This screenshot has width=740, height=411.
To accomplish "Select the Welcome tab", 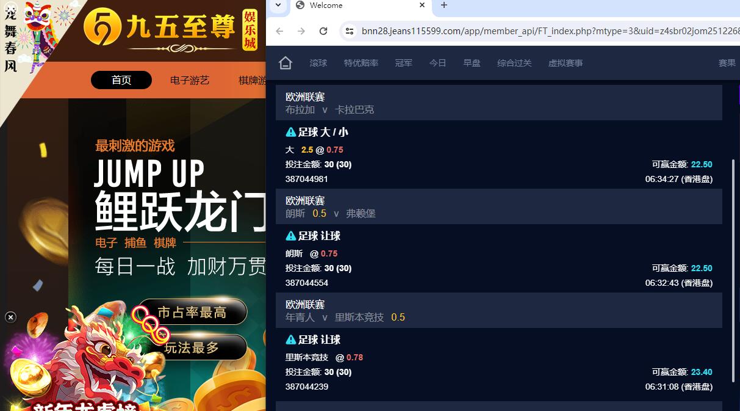I will click(x=360, y=5).
